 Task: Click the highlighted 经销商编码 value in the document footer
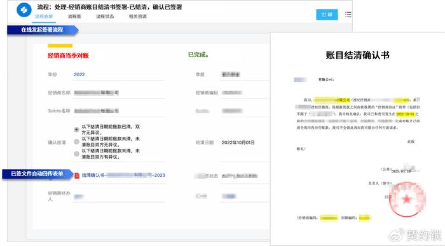pos(329,217)
